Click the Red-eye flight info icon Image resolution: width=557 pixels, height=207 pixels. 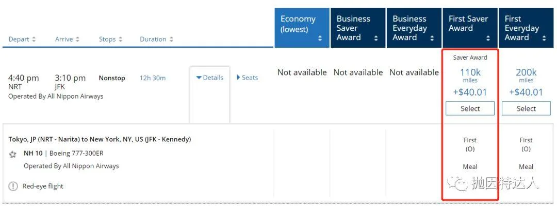tap(13, 186)
